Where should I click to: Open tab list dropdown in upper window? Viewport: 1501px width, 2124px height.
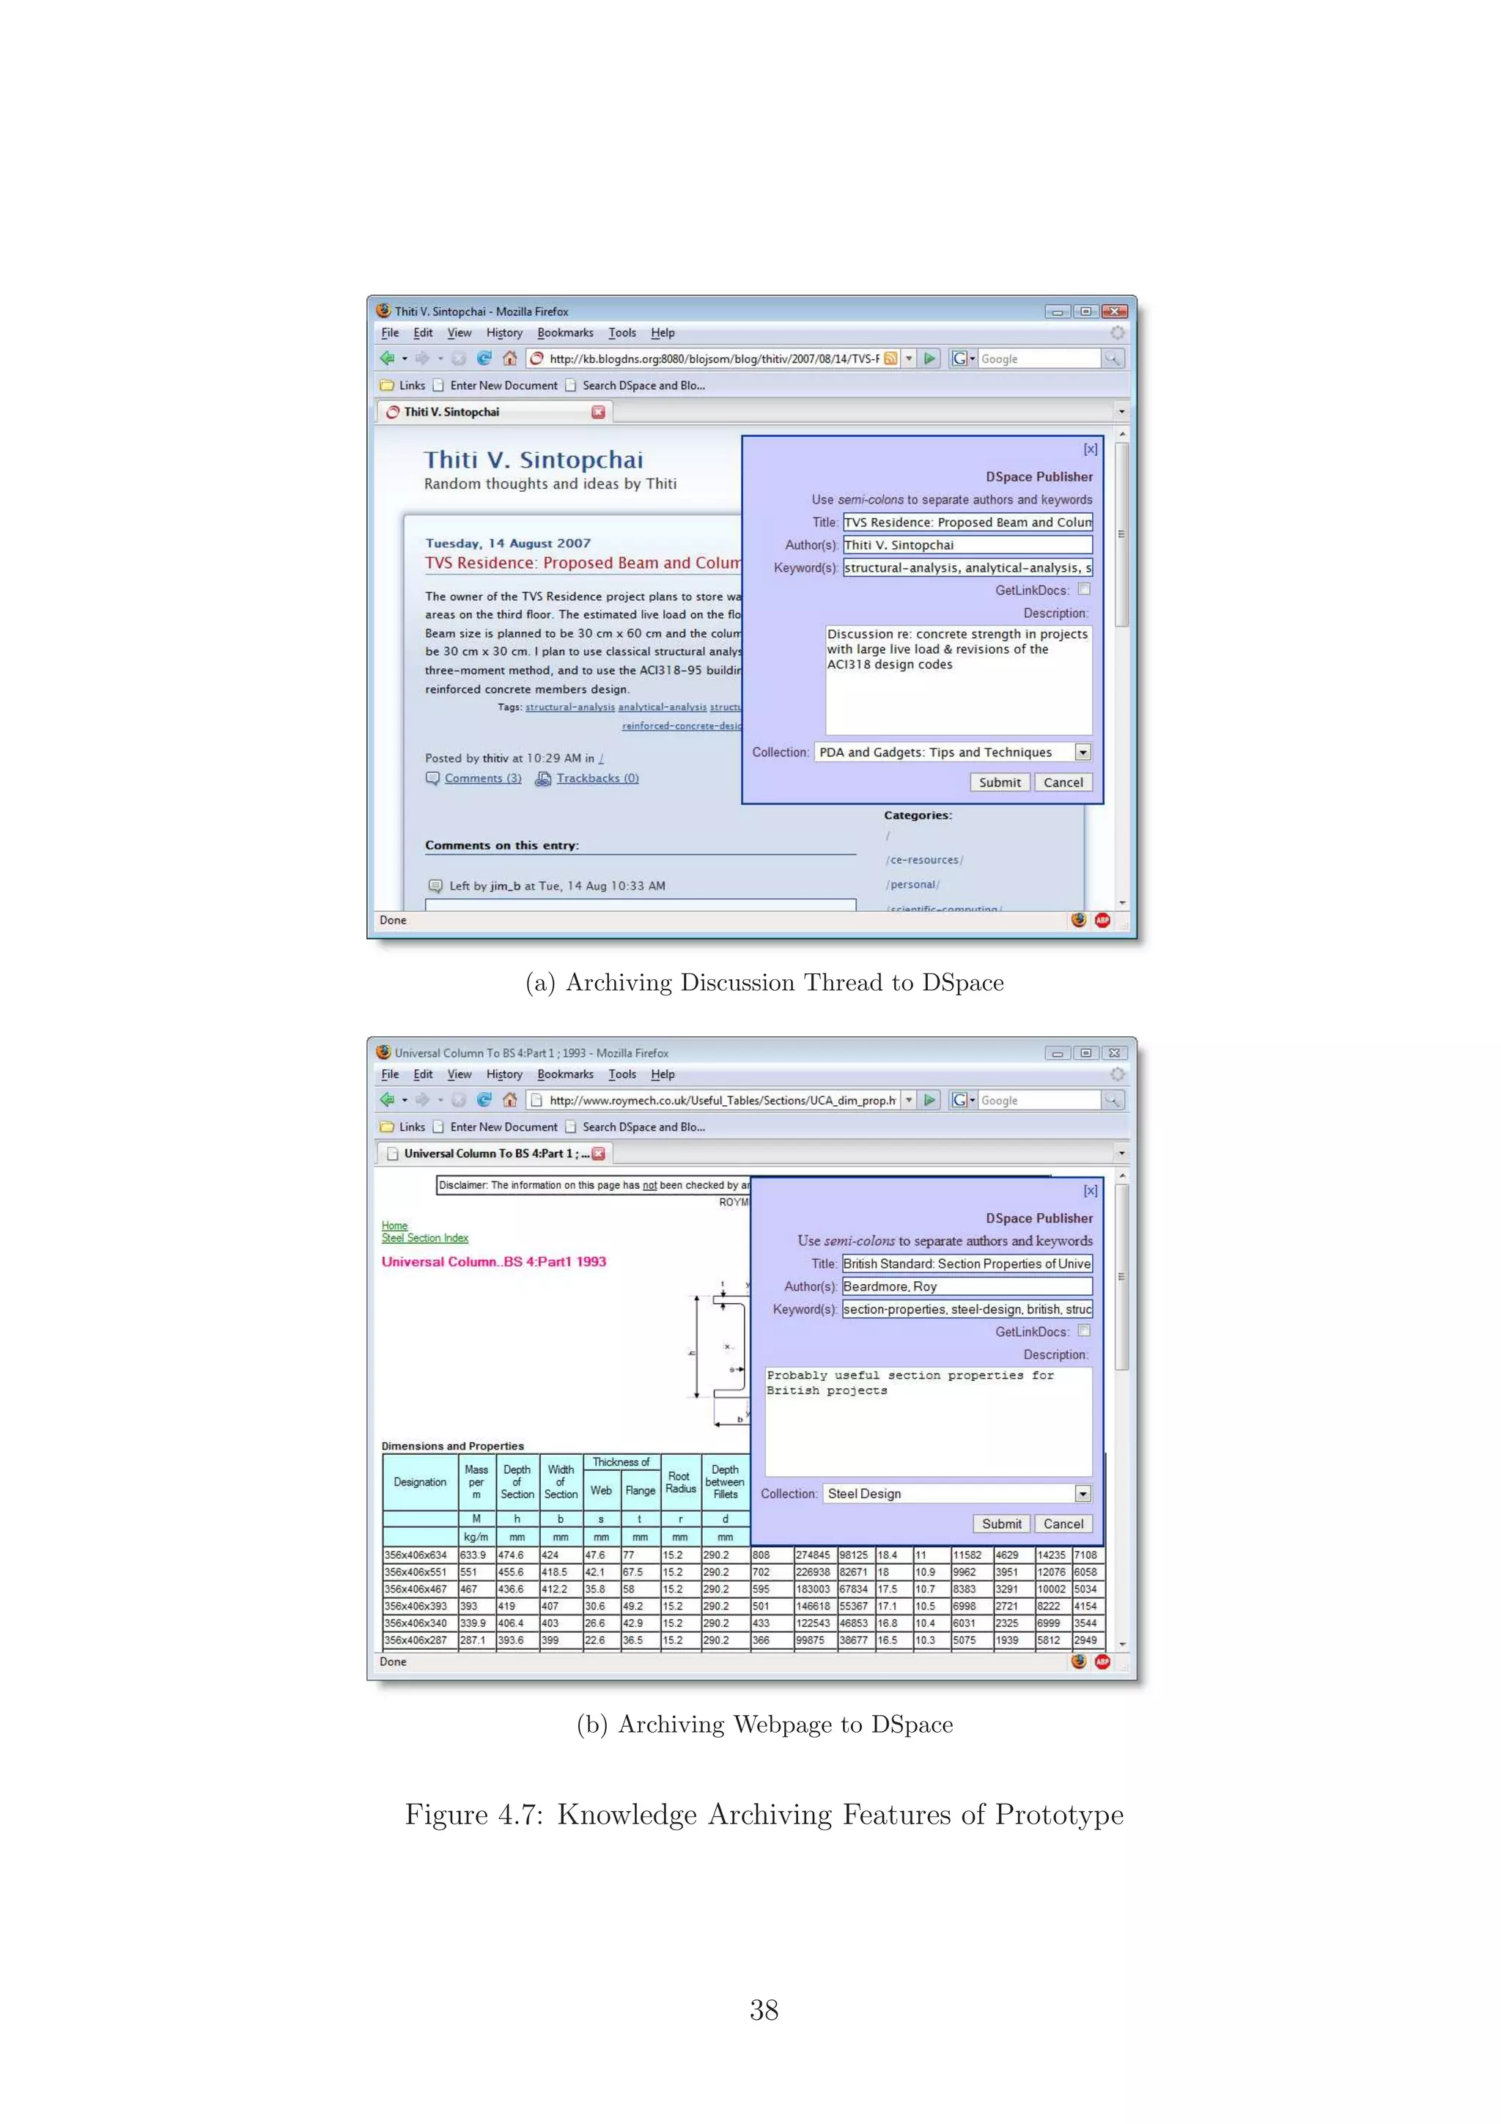1122,412
